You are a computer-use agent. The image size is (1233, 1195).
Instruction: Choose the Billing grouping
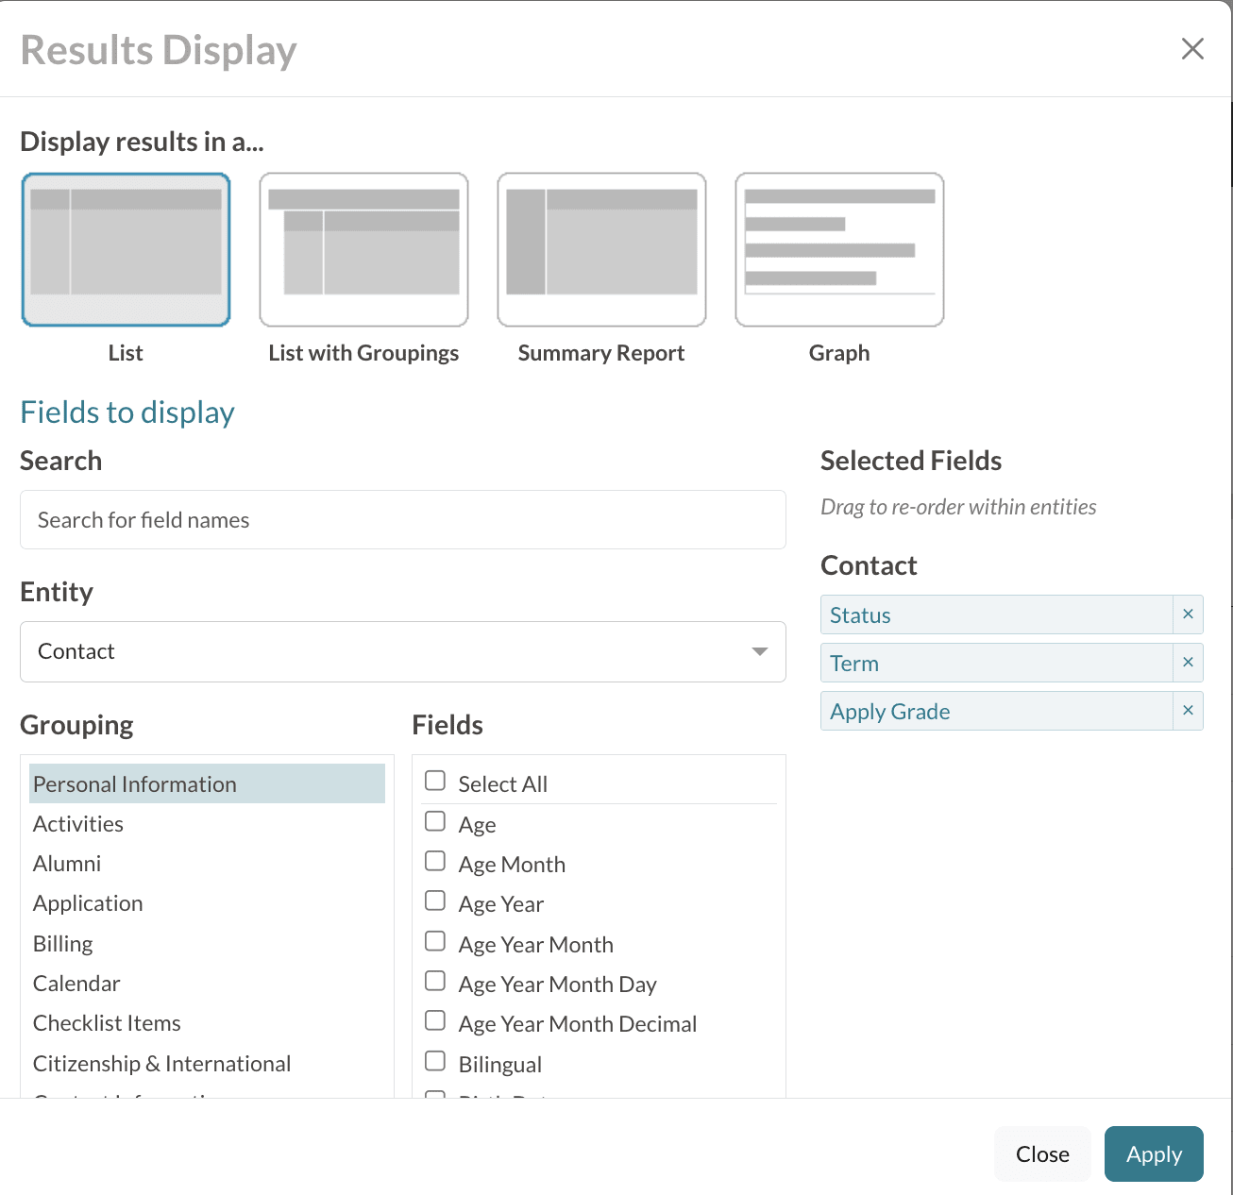click(63, 944)
